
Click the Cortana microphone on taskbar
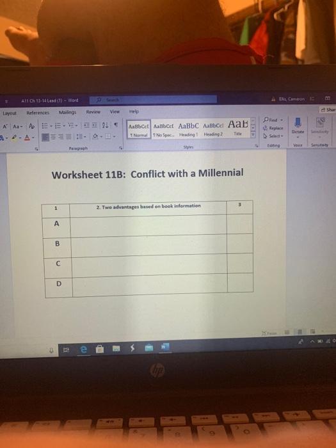51,349
